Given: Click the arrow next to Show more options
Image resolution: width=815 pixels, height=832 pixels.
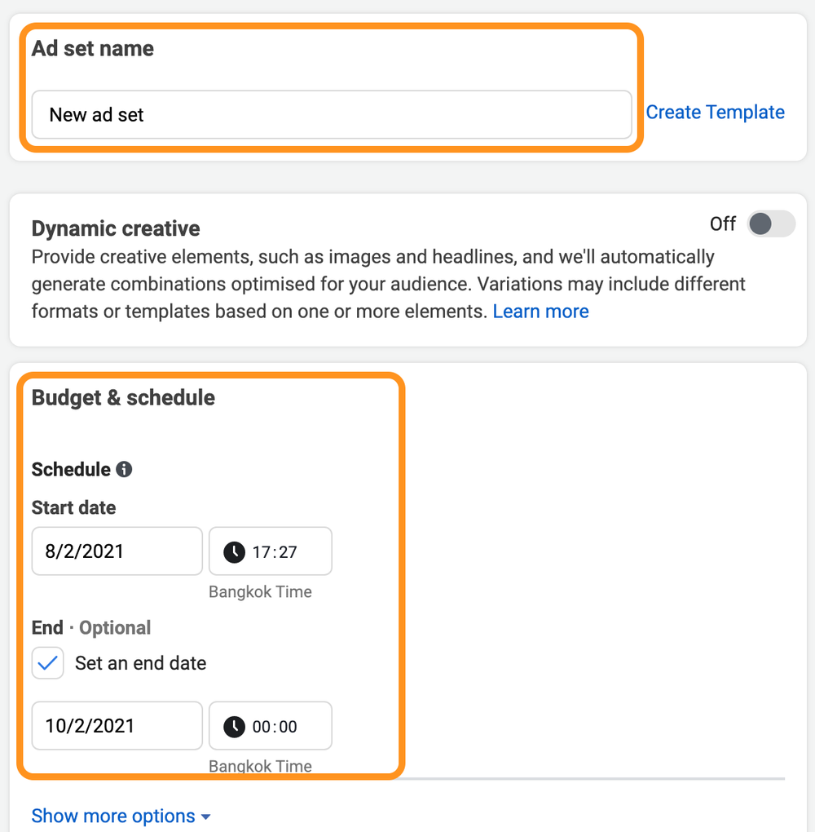Looking at the screenshot, I should click(x=205, y=817).
